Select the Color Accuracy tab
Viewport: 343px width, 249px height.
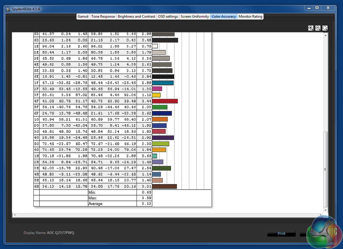[x=224, y=17]
